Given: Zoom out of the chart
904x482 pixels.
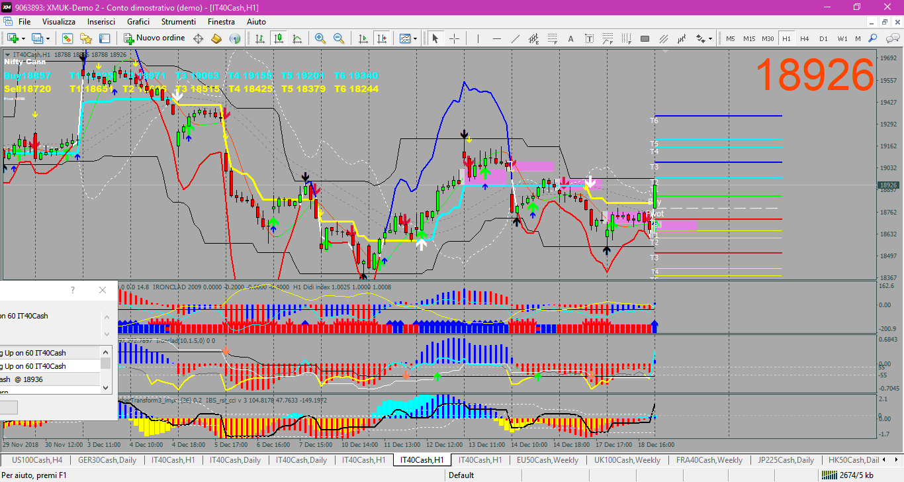Looking at the screenshot, I should pyautogui.click(x=339, y=38).
